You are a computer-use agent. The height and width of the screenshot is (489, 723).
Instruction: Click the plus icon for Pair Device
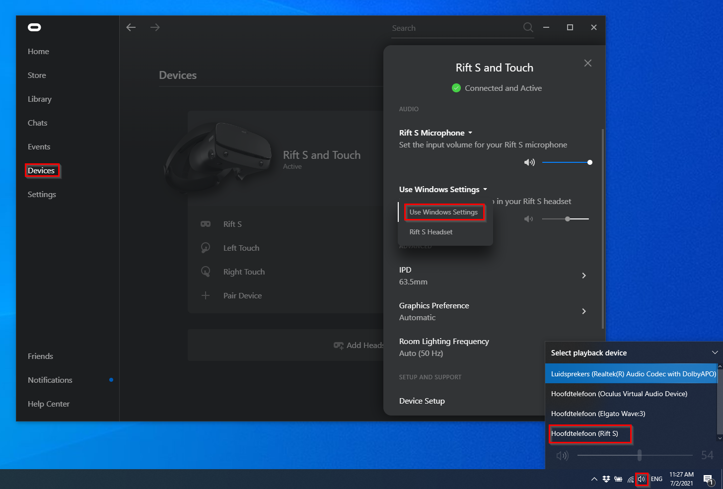pyautogui.click(x=206, y=295)
